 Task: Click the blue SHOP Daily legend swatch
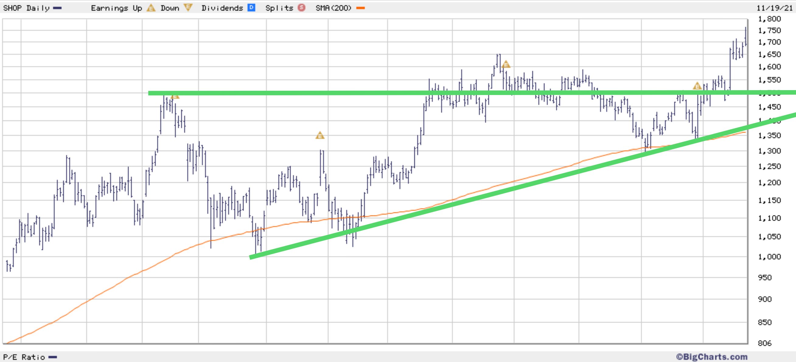click(x=58, y=8)
